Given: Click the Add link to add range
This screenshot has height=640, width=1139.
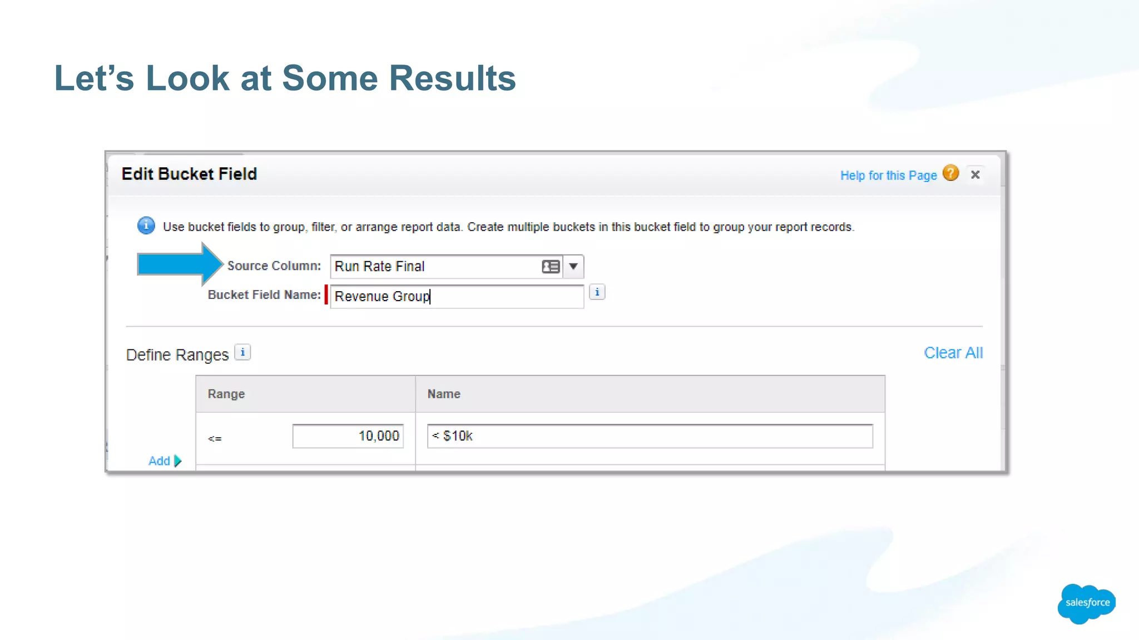Looking at the screenshot, I should point(159,461).
